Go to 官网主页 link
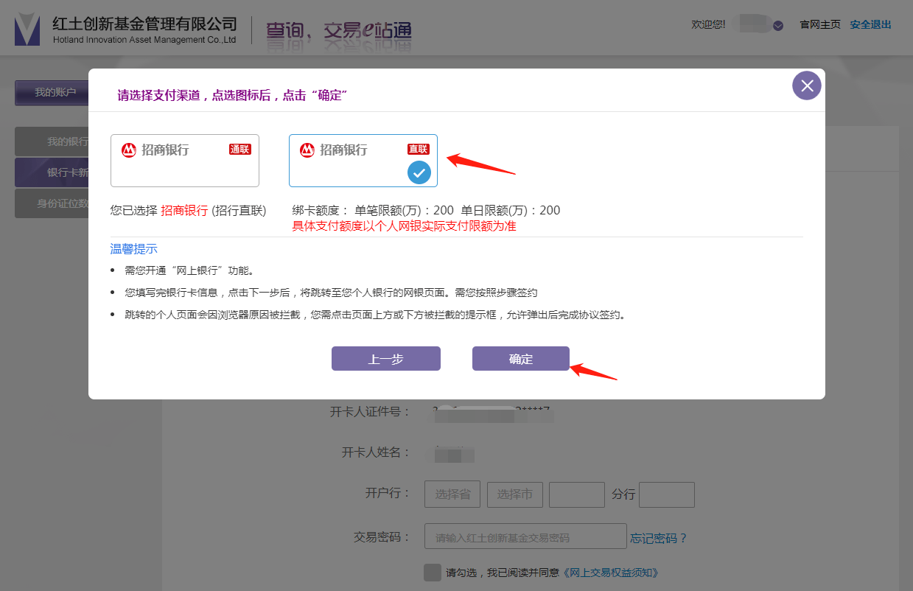The image size is (913, 591). click(x=820, y=24)
